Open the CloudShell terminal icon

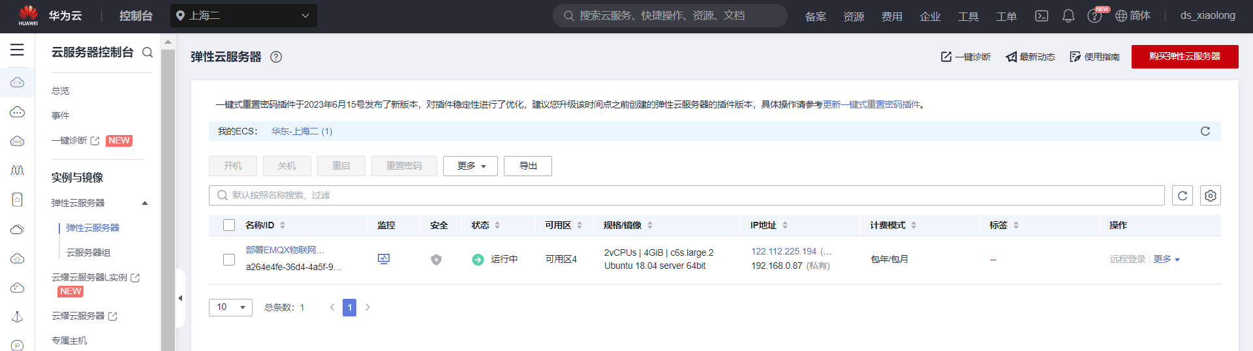click(1042, 16)
